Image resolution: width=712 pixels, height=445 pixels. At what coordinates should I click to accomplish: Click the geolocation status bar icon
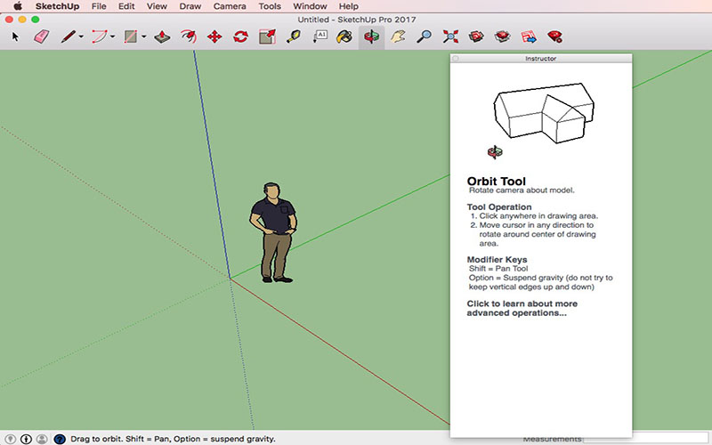coord(10,439)
